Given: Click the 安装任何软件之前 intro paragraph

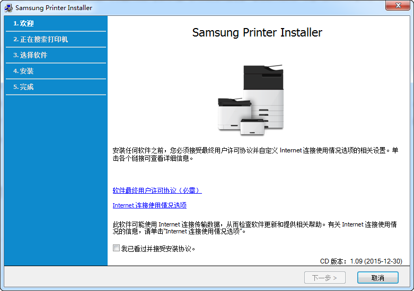Looking at the screenshot, I should 256,154.
